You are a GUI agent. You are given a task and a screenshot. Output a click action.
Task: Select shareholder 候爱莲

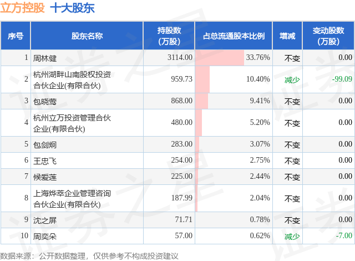[x=45, y=177]
